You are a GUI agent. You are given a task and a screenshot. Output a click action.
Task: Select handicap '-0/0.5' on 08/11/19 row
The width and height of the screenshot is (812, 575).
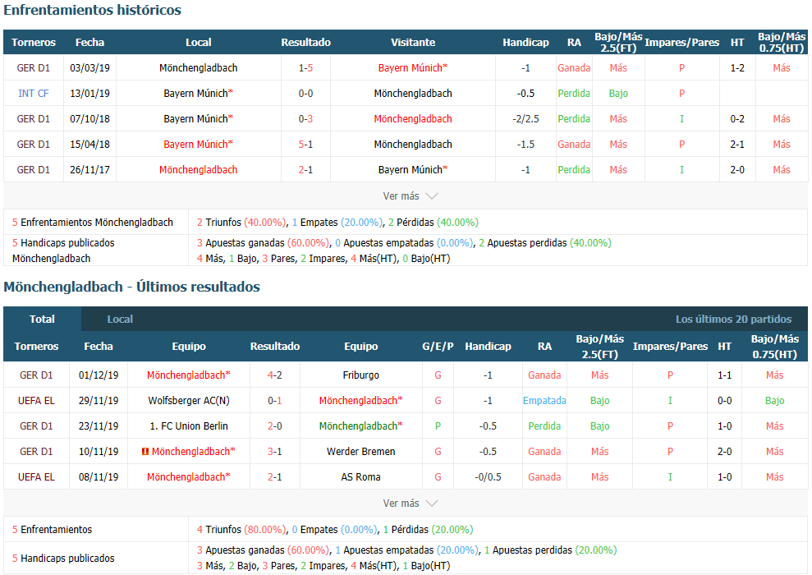pos(488,476)
